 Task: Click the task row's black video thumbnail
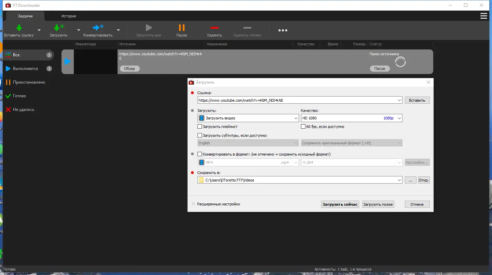(x=96, y=62)
